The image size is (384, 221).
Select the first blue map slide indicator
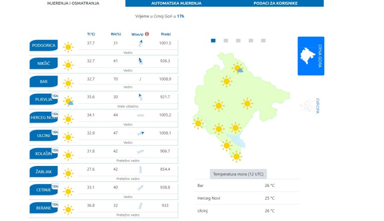pyautogui.click(x=213, y=41)
